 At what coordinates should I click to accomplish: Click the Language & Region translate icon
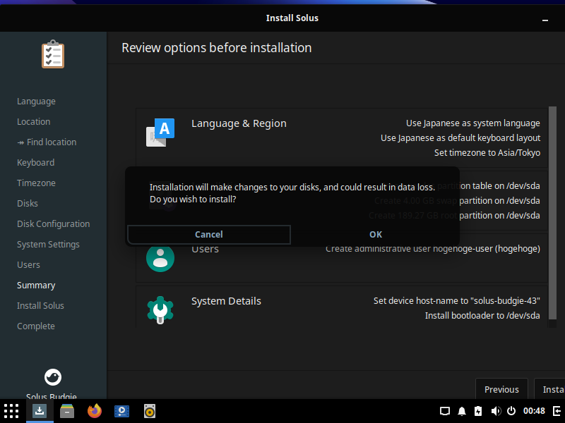pos(160,133)
